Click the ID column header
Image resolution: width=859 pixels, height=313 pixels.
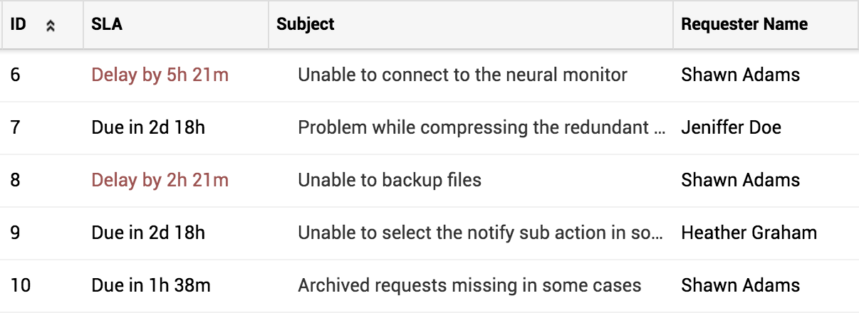(19, 24)
